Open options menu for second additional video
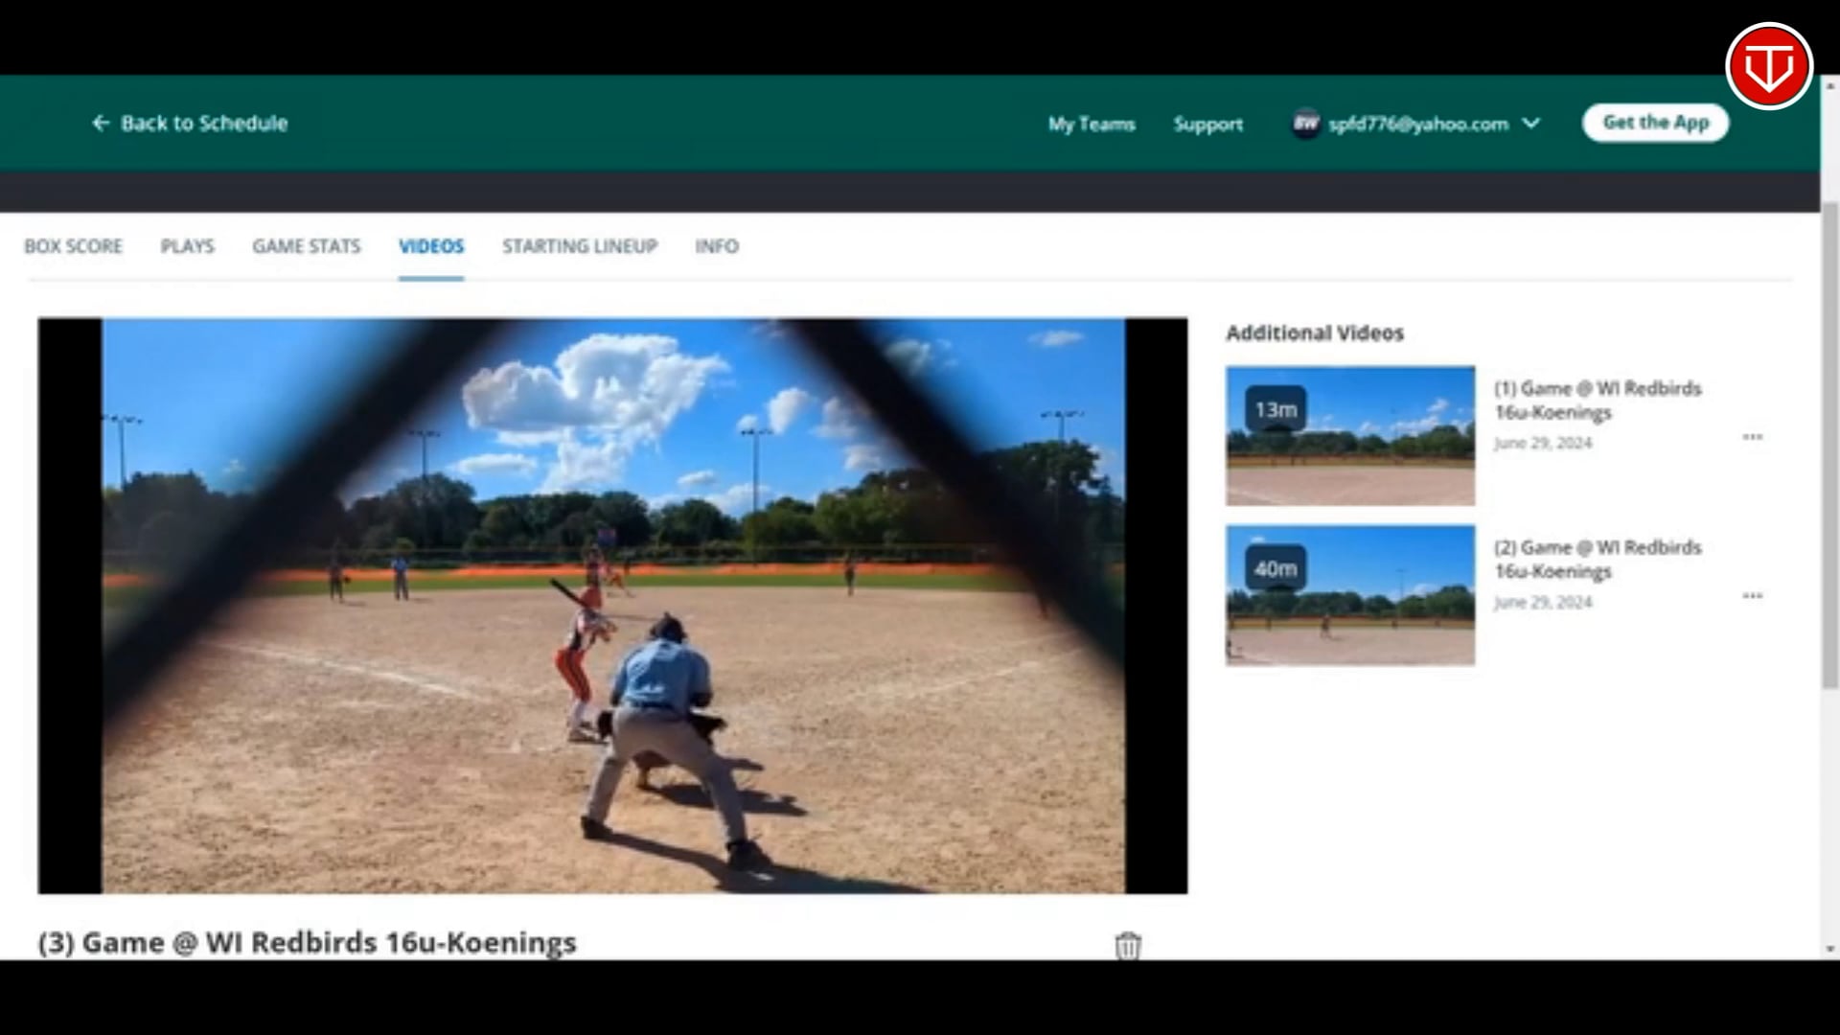This screenshot has width=1840, height=1035. pos(1752,596)
